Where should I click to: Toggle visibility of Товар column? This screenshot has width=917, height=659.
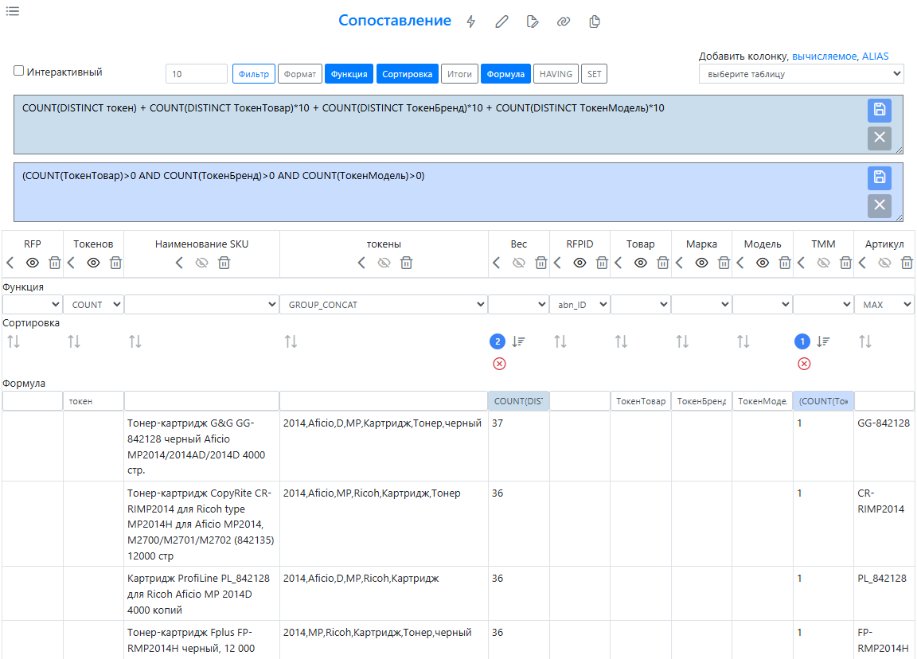click(x=640, y=263)
